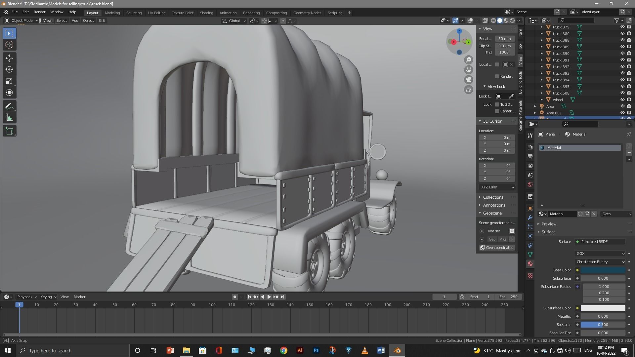Open the World properties icon
The height and width of the screenshot is (357, 635).
tap(530, 184)
